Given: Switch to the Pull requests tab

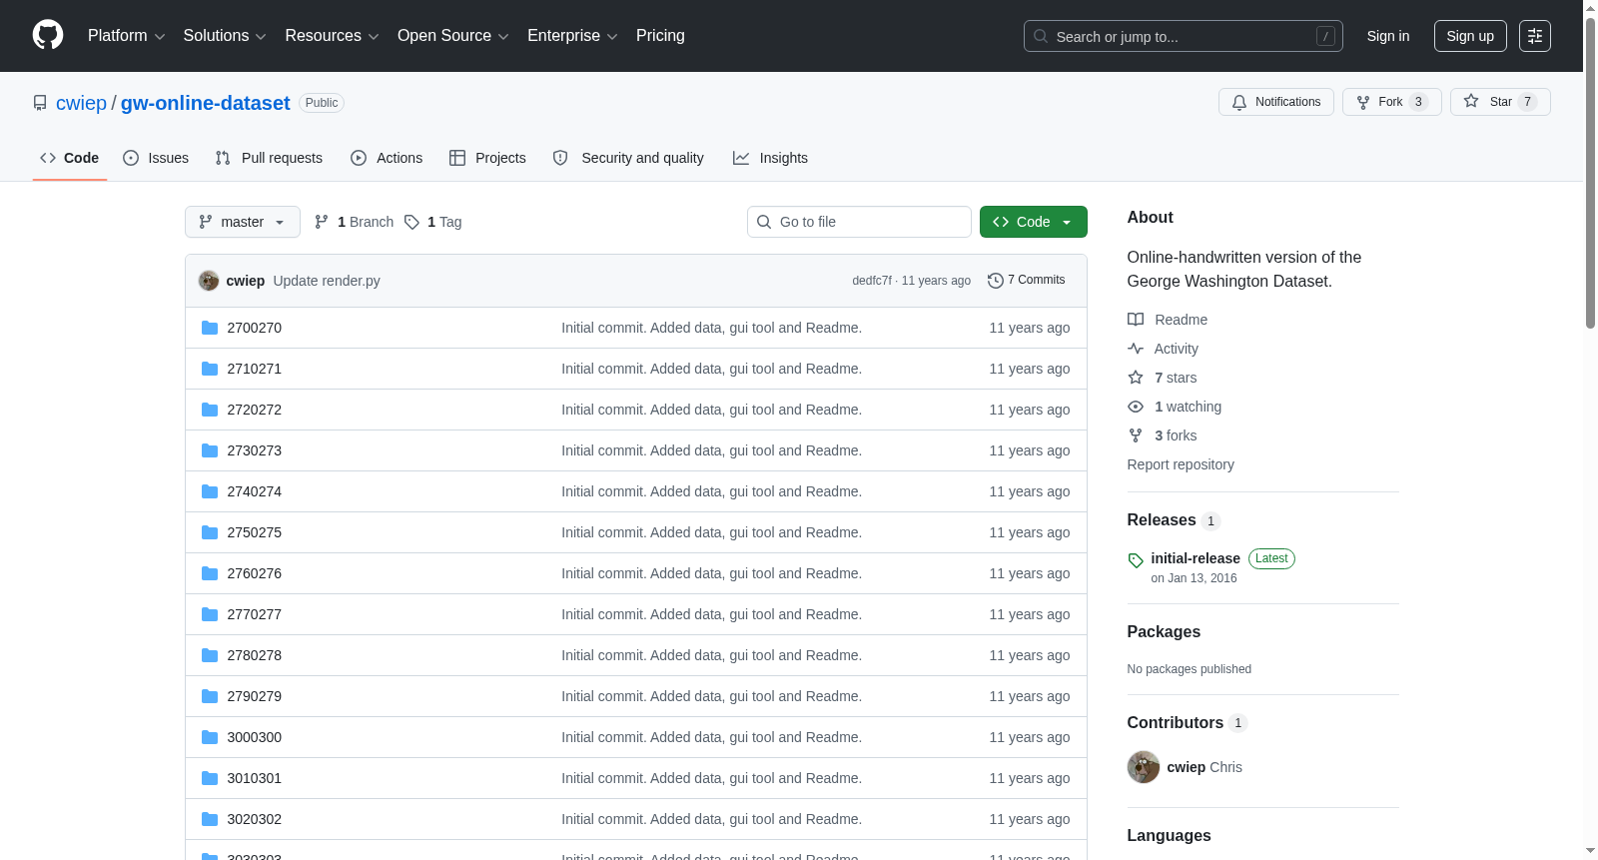Looking at the screenshot, I should [269, 158].
